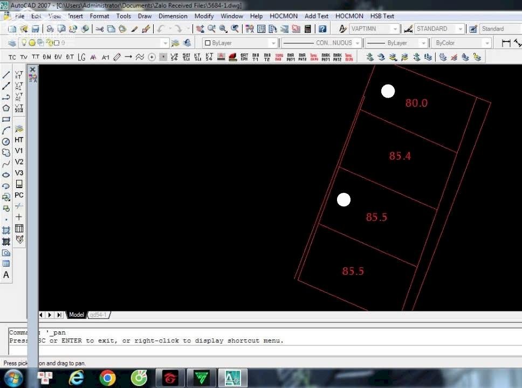This screenshot has width=522, height=388.
Task: Choose the Multiline Text tool
Action: [6, 275]
